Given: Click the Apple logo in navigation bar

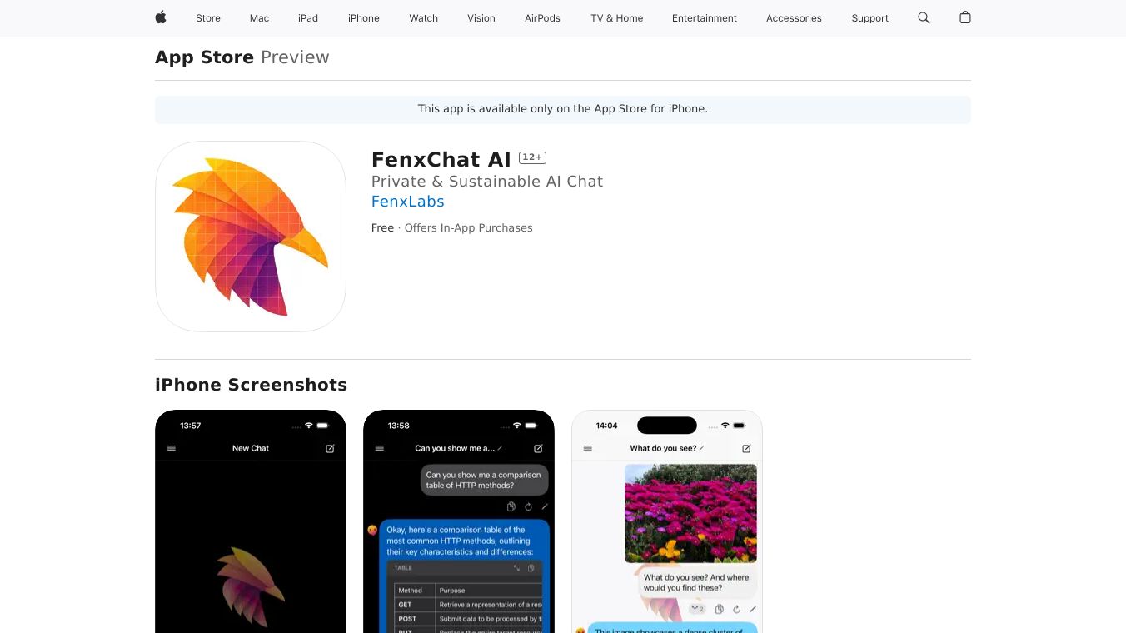Looking at the screenshot, I should point(161,17).
